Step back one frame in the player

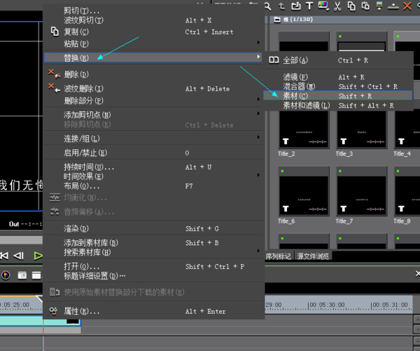[x=19, y=256]
